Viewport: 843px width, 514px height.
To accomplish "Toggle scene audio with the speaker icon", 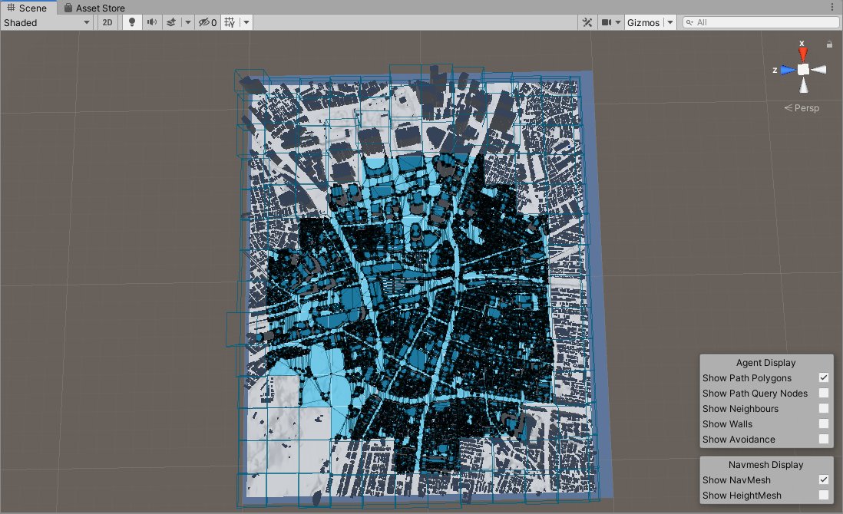I will [152, 22].
